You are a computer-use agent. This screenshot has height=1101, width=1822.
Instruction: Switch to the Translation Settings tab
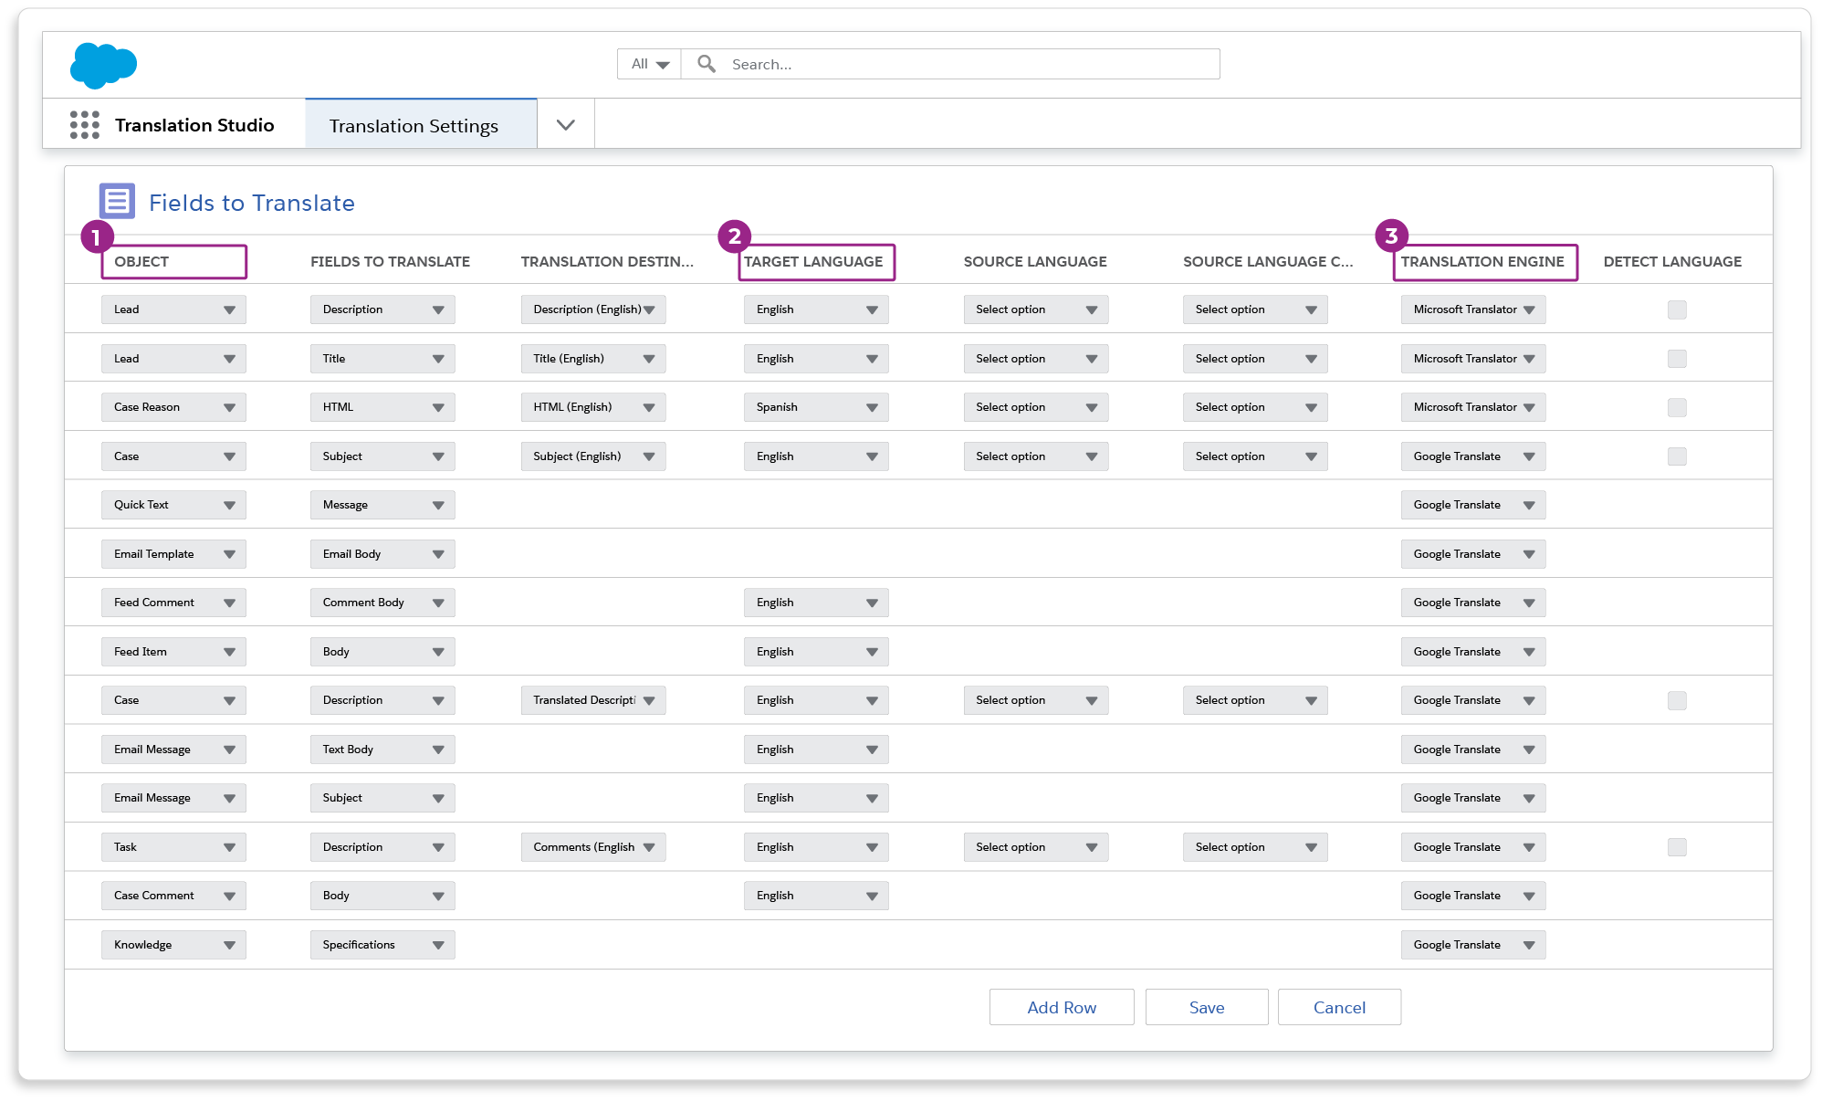[x=414, y=125]
